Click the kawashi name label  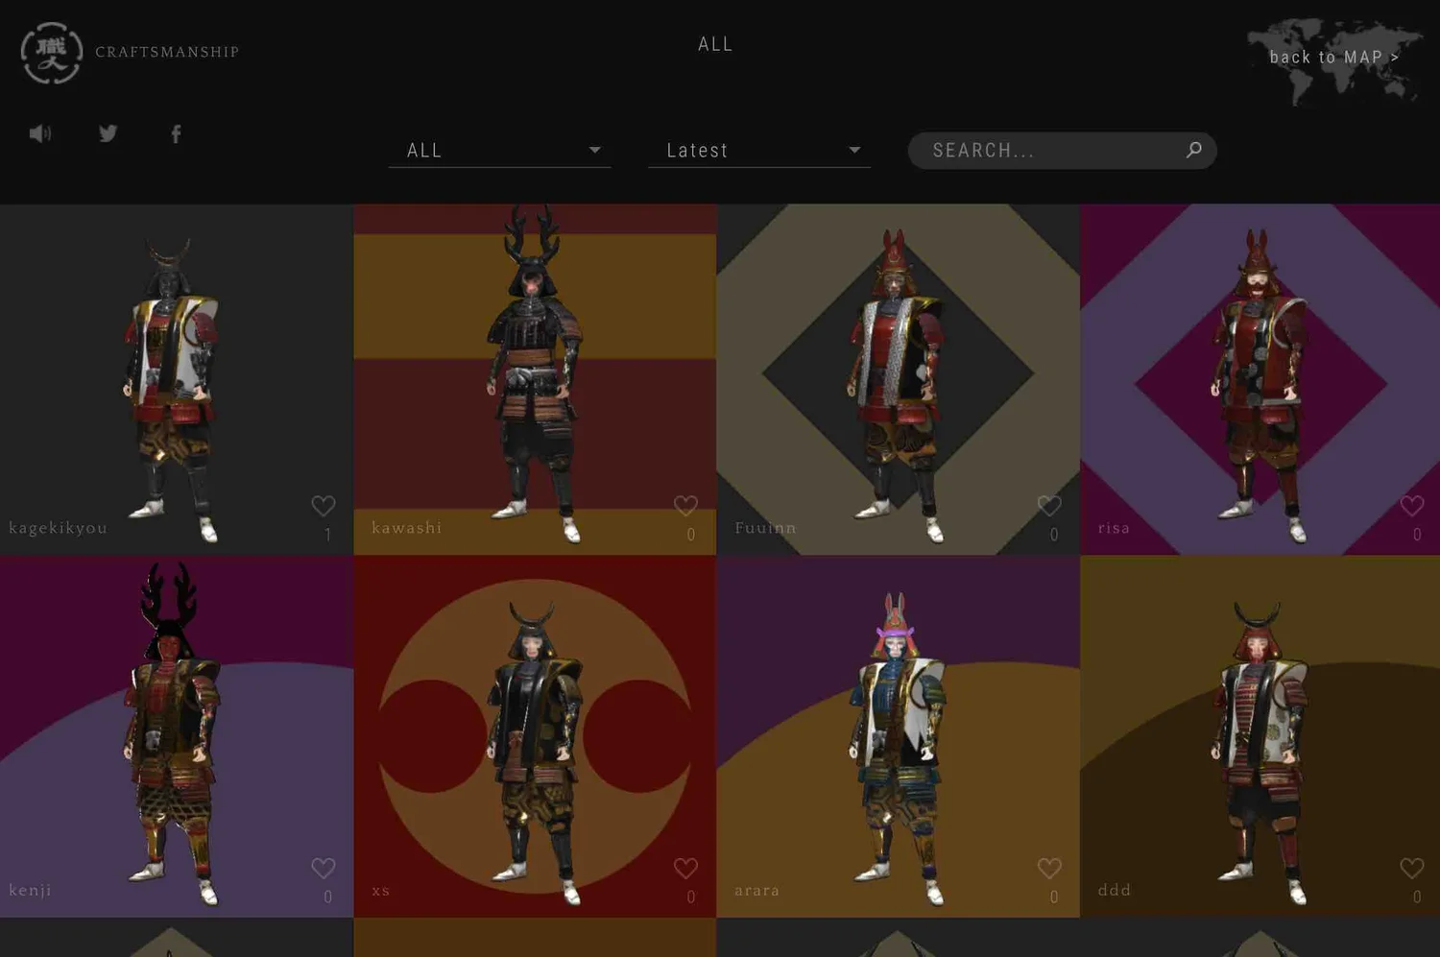pos(407,528)
